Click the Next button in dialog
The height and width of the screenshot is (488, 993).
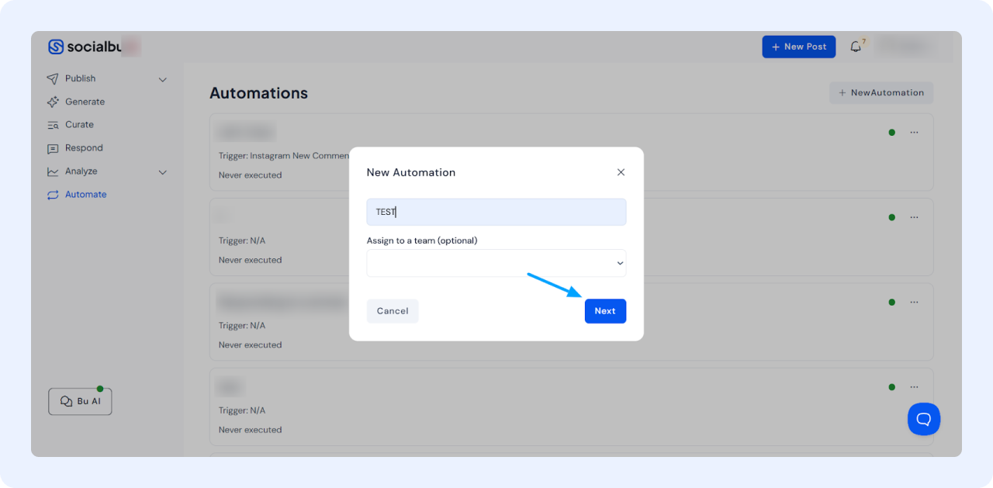[x=605, y=311]
